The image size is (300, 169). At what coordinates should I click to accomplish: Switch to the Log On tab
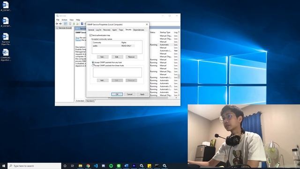[98, 30]
